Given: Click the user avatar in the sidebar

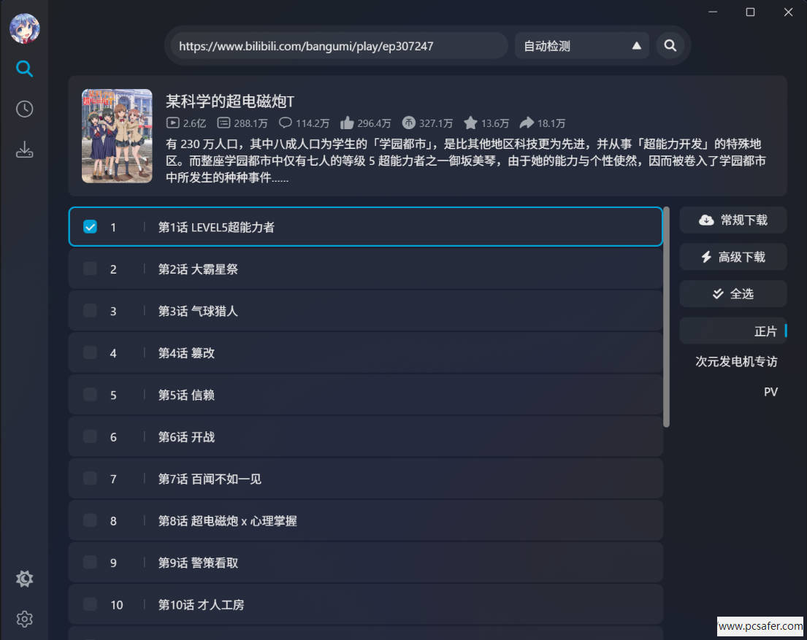Looking at the screenshot, I should pos(24,28).
